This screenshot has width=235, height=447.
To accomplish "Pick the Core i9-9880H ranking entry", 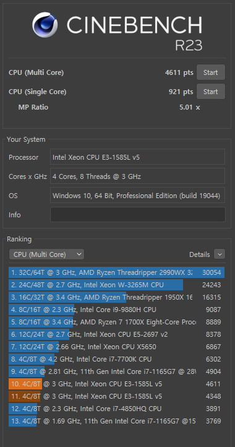I will 116,310.
